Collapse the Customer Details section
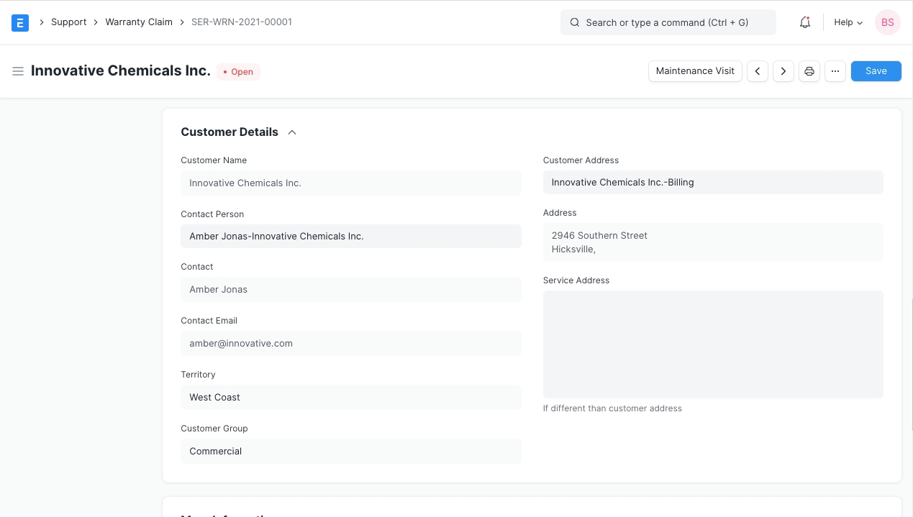This screenshot has height=517, width=913. (292, 132)
